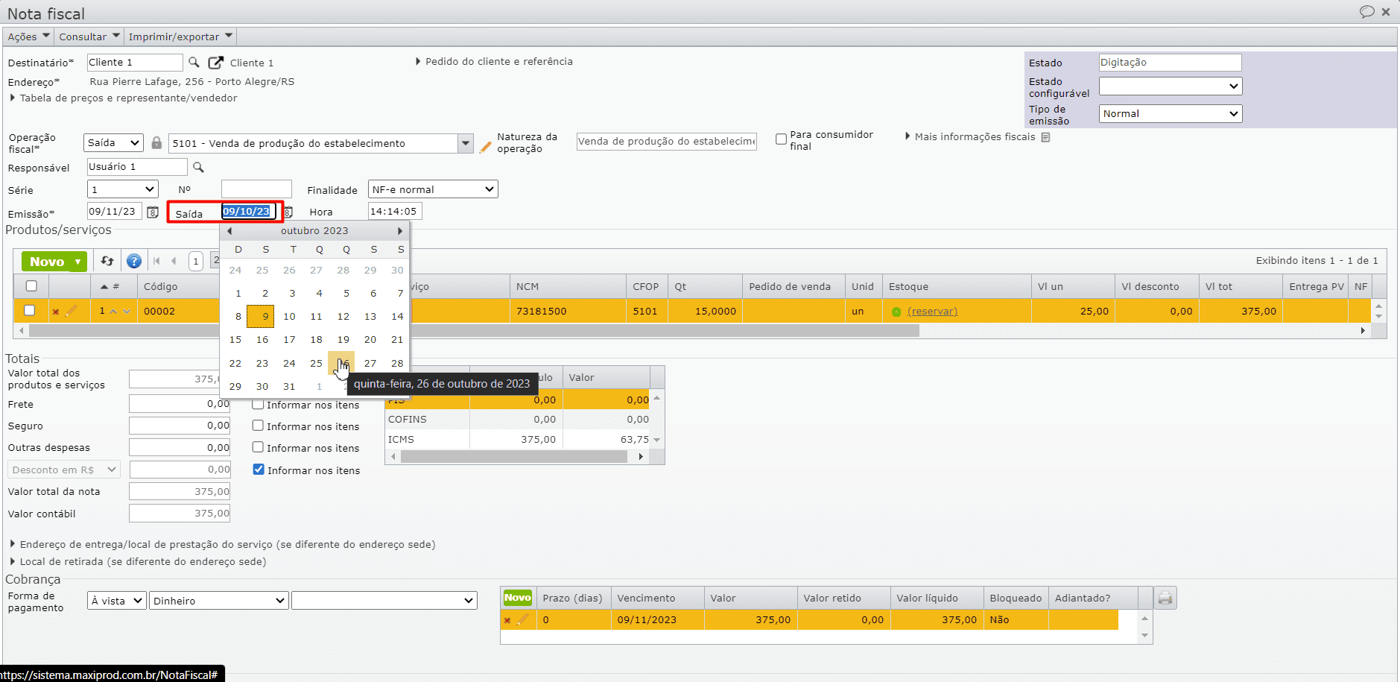Open the Ações menu
This screenshot has height=682, width=1400.
coord(28,37)
